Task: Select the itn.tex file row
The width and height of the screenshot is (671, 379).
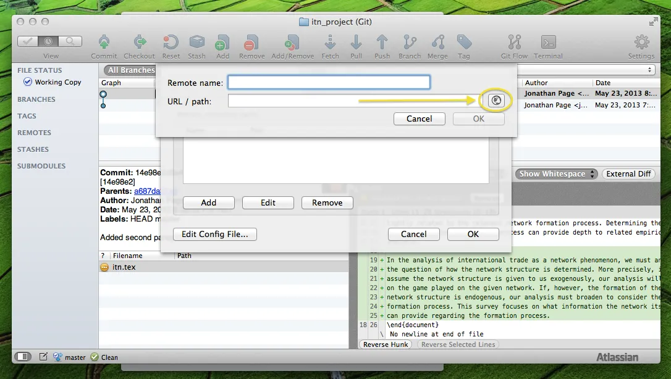Action: coord(124,267)
